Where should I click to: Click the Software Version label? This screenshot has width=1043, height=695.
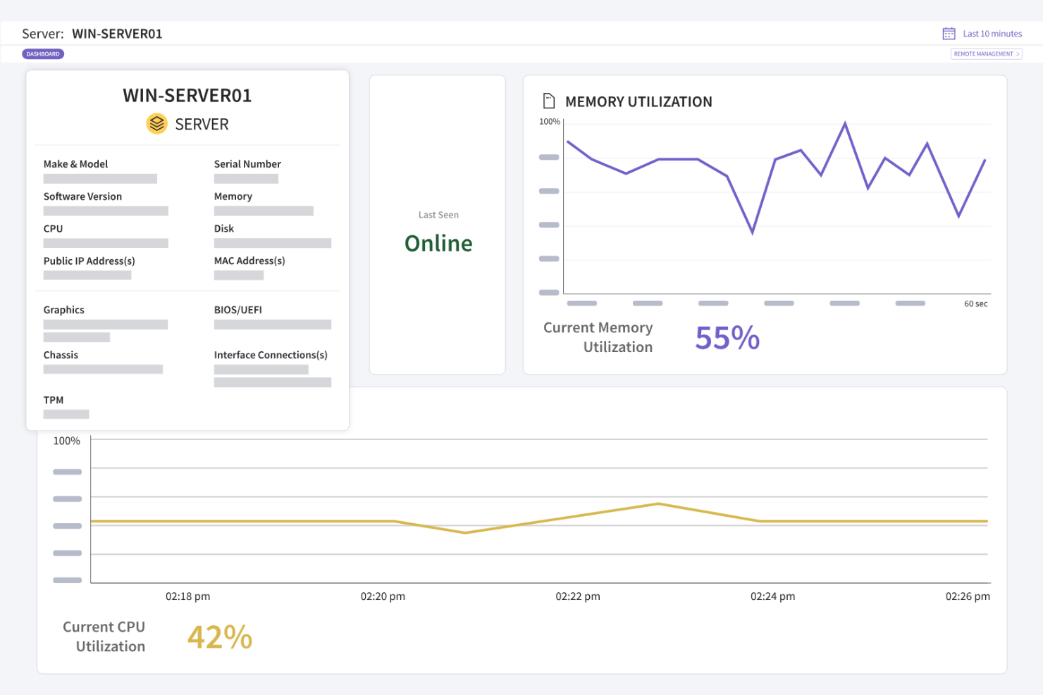tap(82, 196)
